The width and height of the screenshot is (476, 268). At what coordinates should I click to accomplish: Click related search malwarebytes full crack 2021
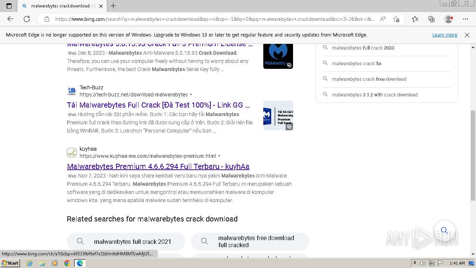tap(126, 242)
